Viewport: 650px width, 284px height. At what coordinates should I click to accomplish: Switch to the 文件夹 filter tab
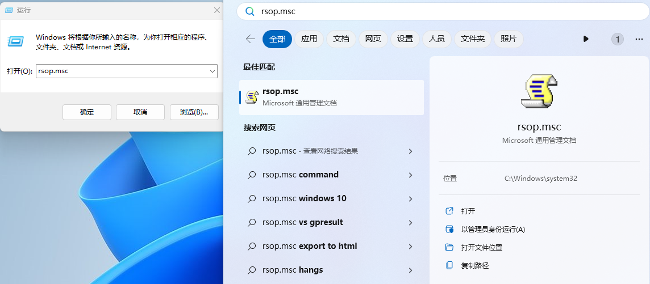[x=473, y=39]
